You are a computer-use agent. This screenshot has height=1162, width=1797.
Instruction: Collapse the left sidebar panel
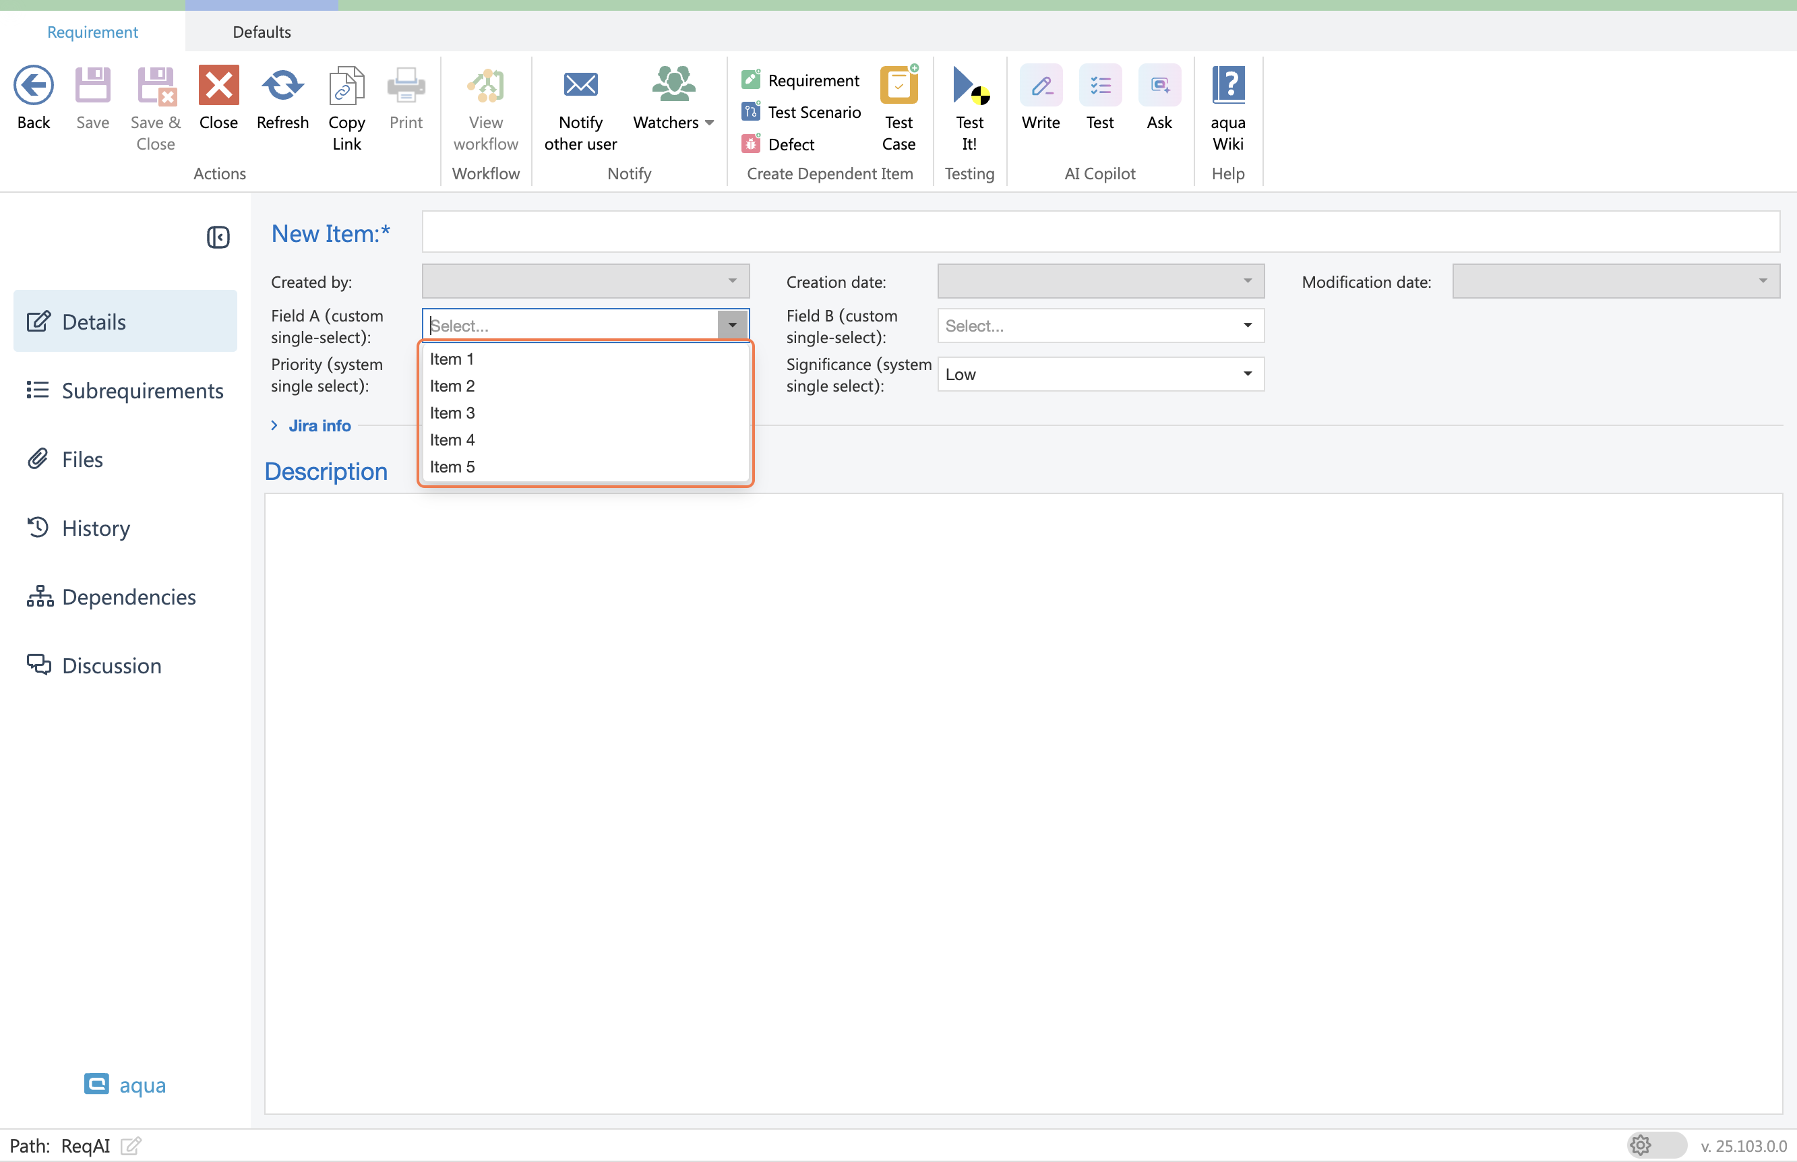[218, 237]
